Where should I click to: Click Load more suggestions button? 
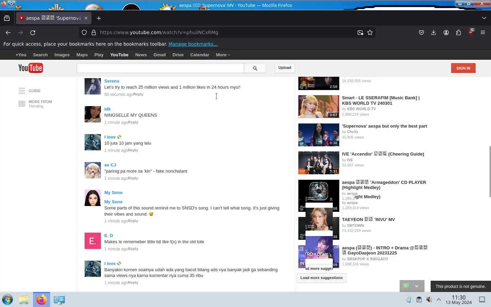tap(322, 278)
